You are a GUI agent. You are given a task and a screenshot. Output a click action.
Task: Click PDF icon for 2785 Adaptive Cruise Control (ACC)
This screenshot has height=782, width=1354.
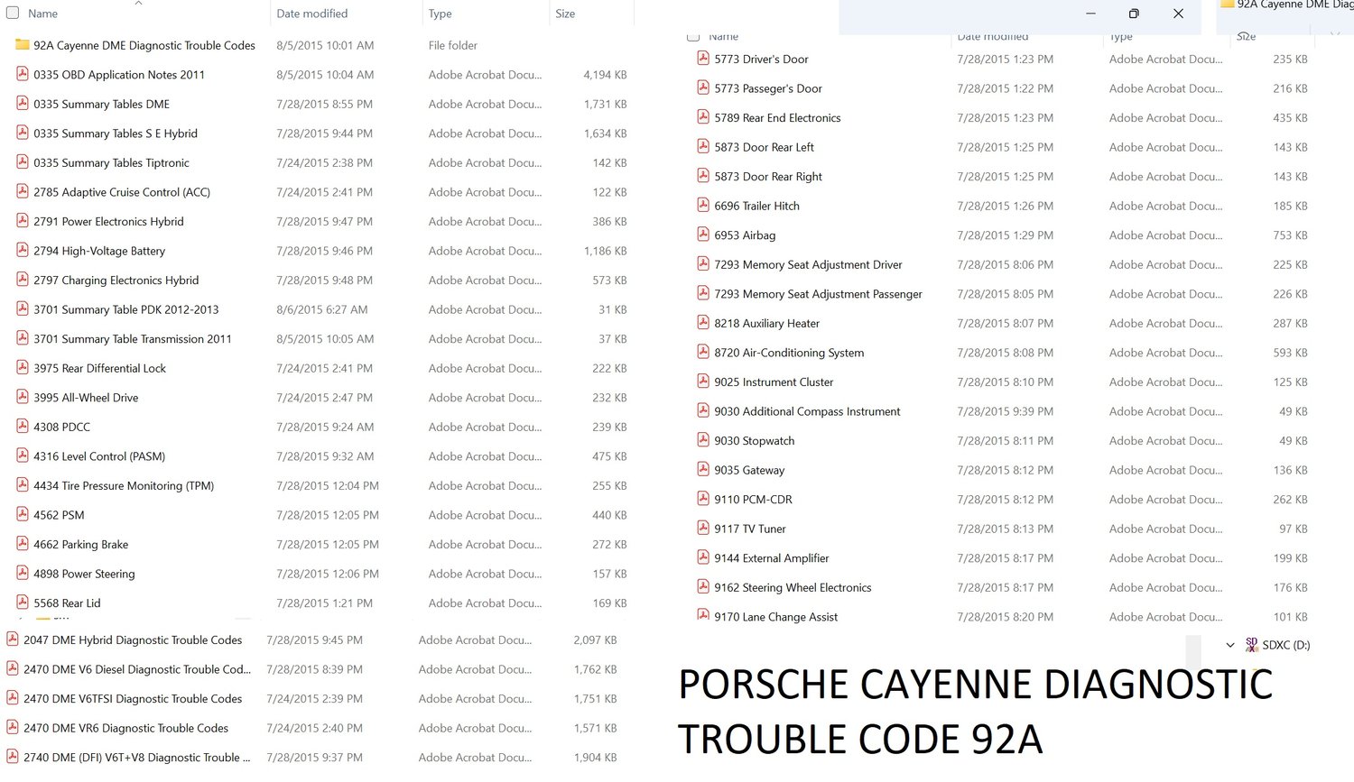pos(23,191)
